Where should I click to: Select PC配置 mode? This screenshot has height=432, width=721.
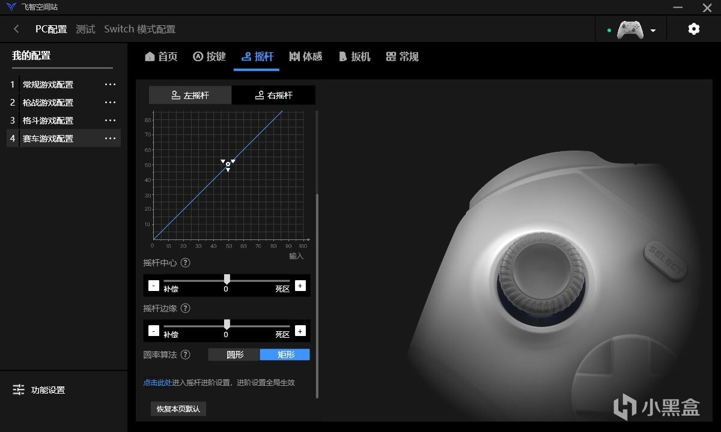click(51, 29)
